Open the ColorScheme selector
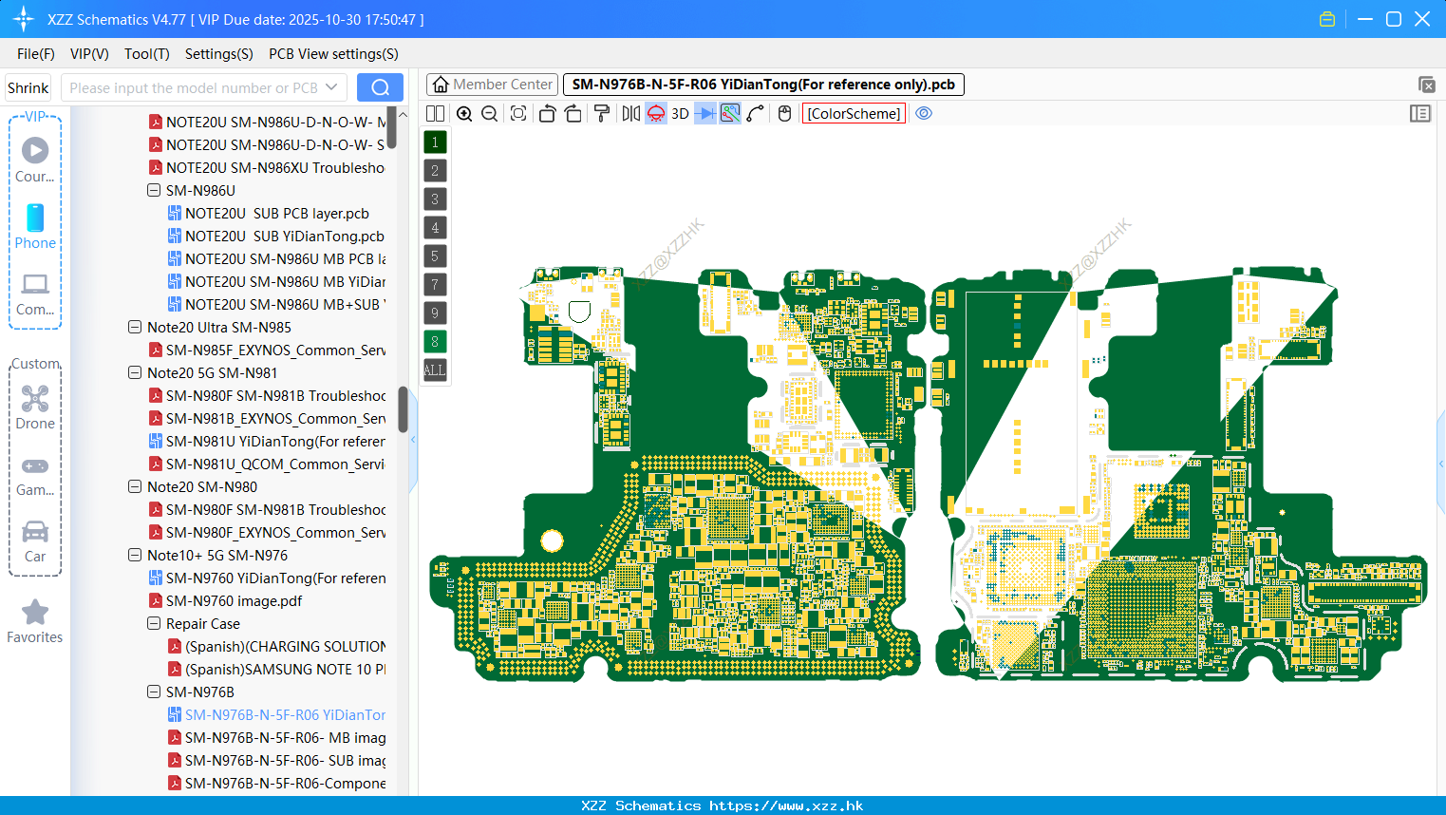1446x815 pixels. (x=854, y=114)
